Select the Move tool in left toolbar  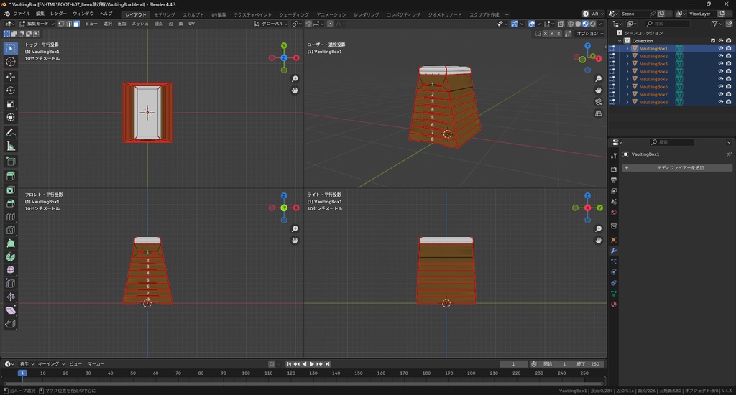11,76
